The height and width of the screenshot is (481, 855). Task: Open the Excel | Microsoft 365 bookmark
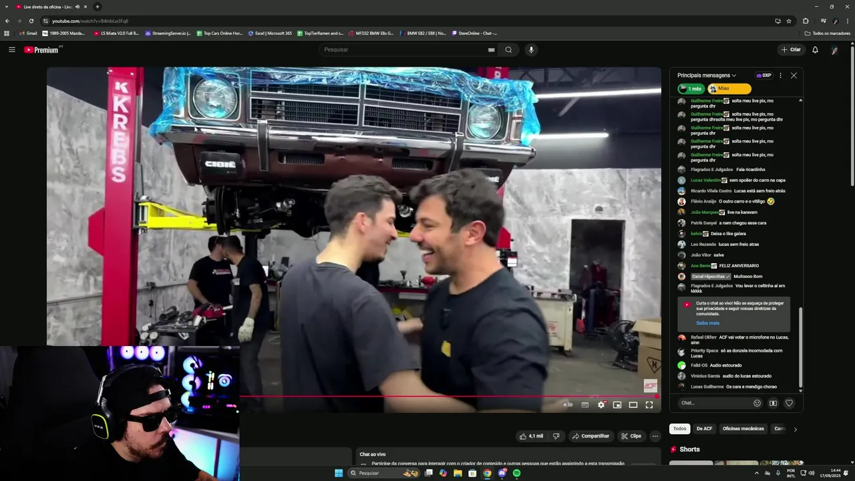(270, 33)
